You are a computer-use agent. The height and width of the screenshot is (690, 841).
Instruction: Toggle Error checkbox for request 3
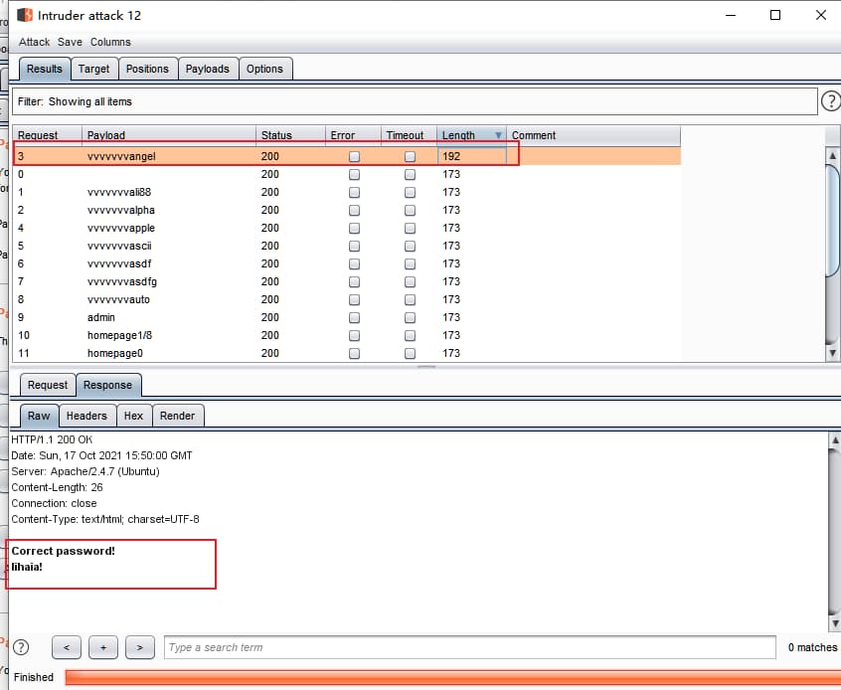(354, 156)
